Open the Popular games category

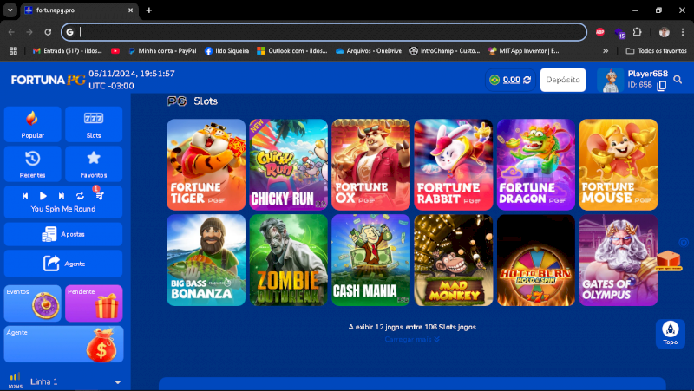point(33,124)
